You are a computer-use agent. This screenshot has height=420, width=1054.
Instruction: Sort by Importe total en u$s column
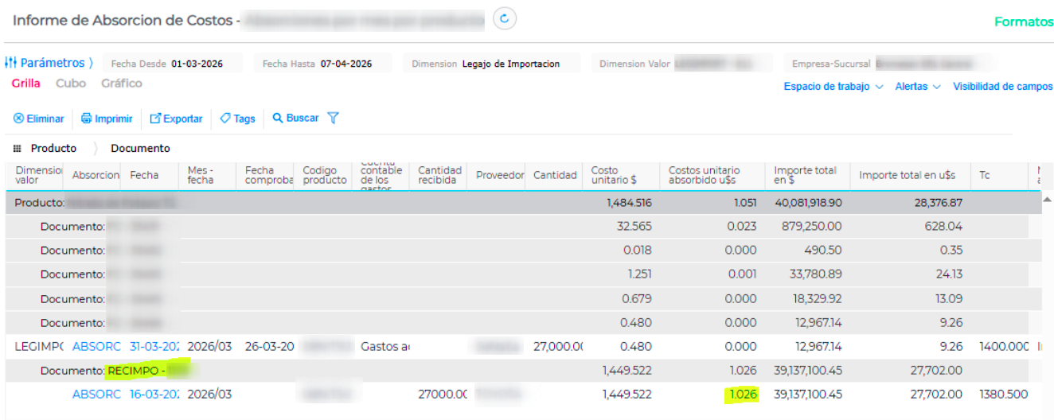tap(907, 175)
